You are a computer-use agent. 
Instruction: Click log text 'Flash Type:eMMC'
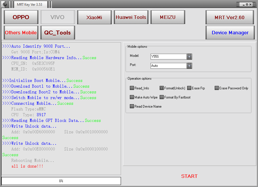click(x=28, y=109)
